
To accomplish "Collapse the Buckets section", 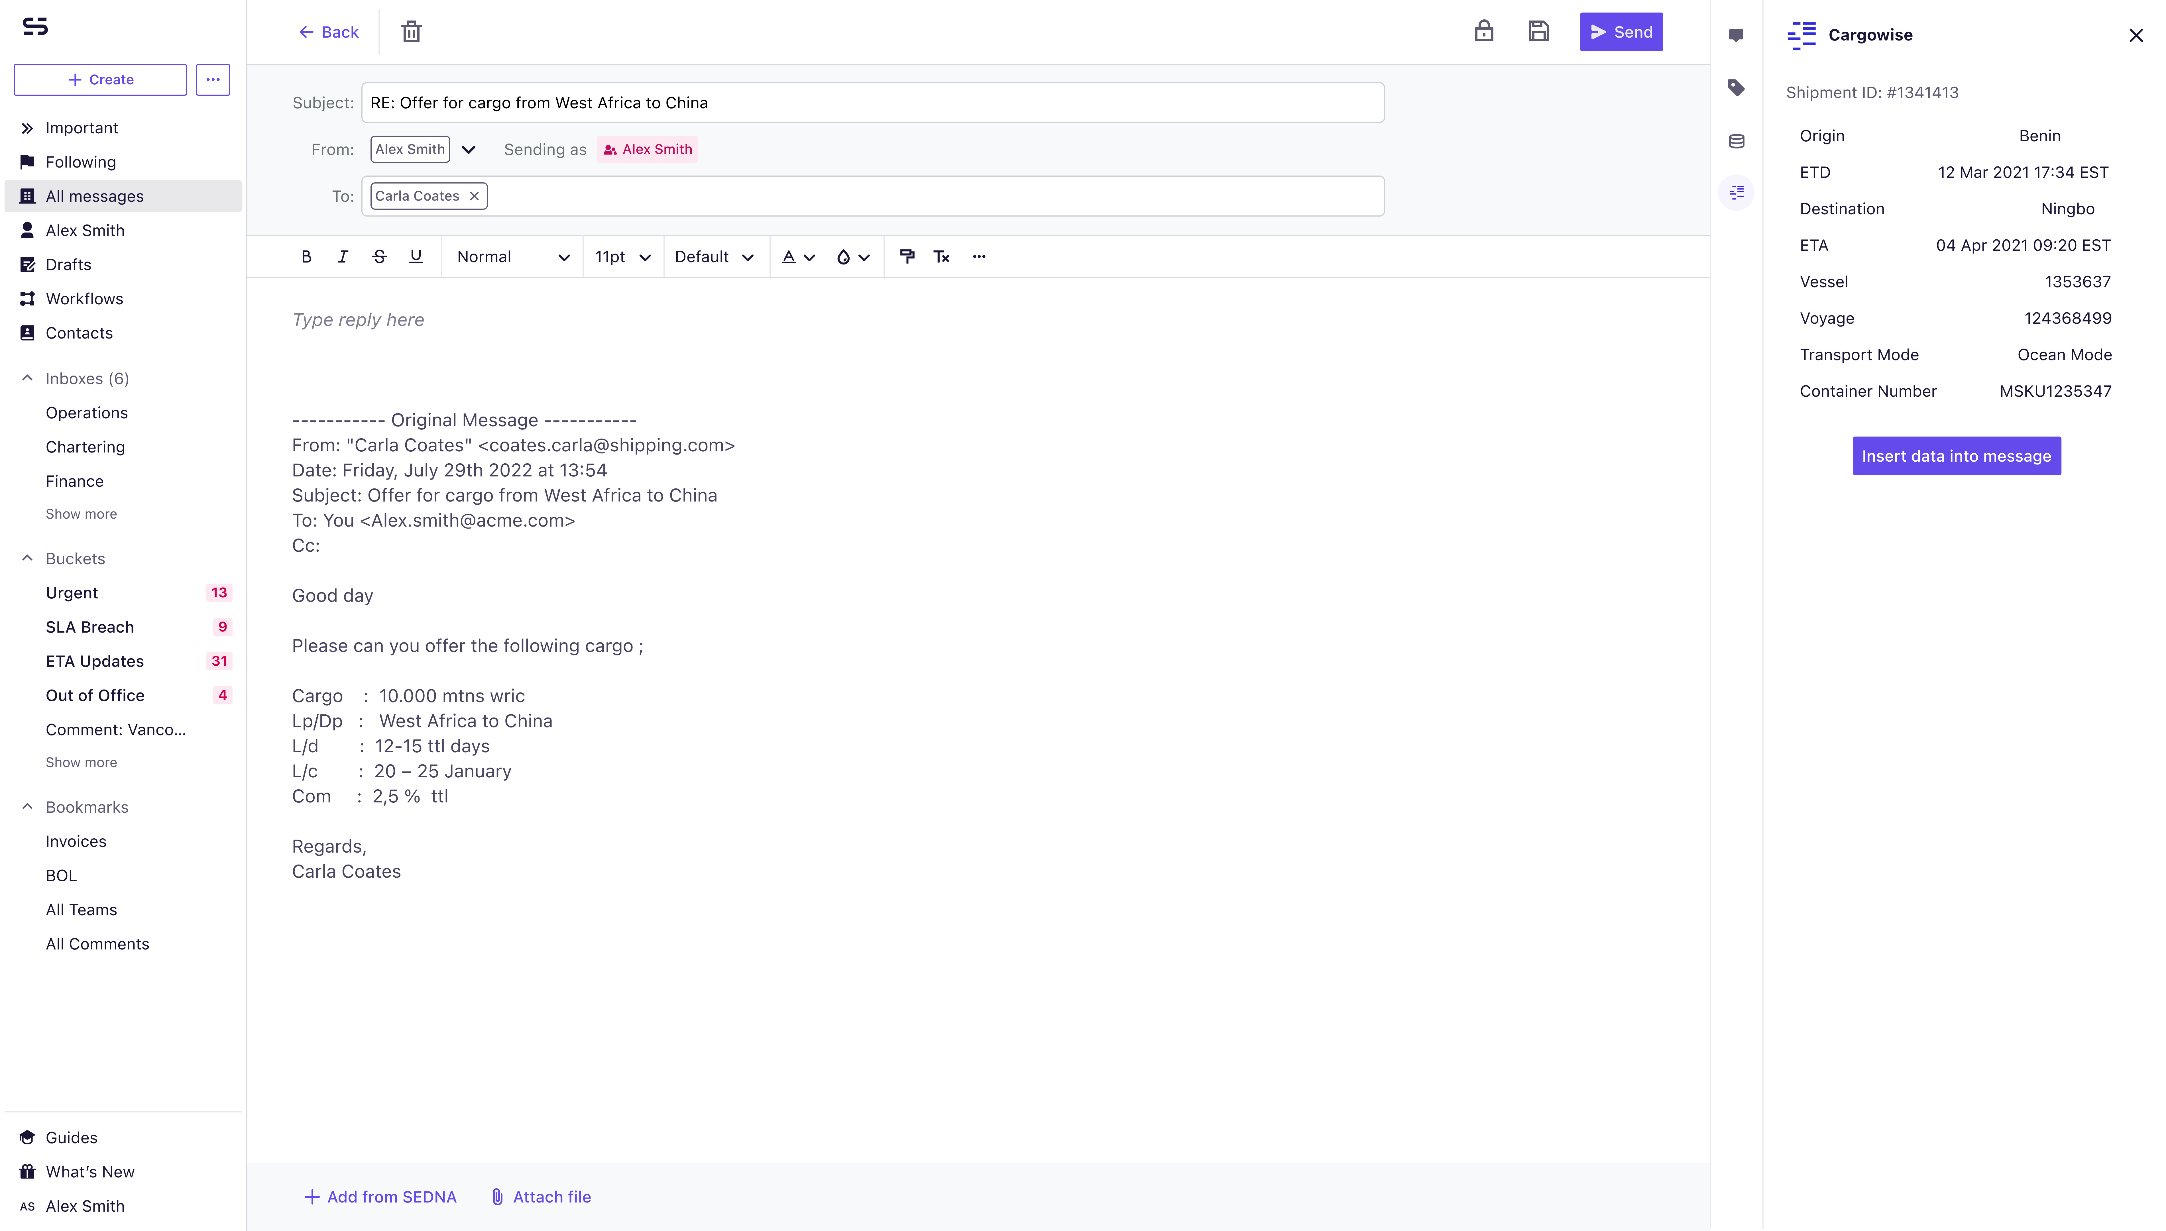I will [27, 559].
